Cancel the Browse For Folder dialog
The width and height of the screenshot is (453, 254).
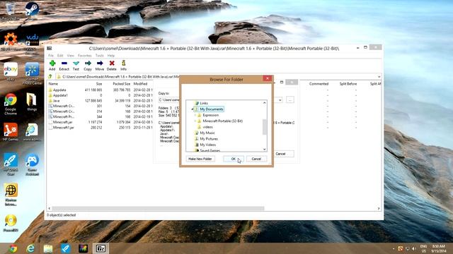(256, 159)
